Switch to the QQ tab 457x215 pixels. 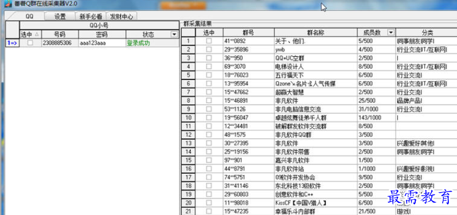(x=29, y=17)
